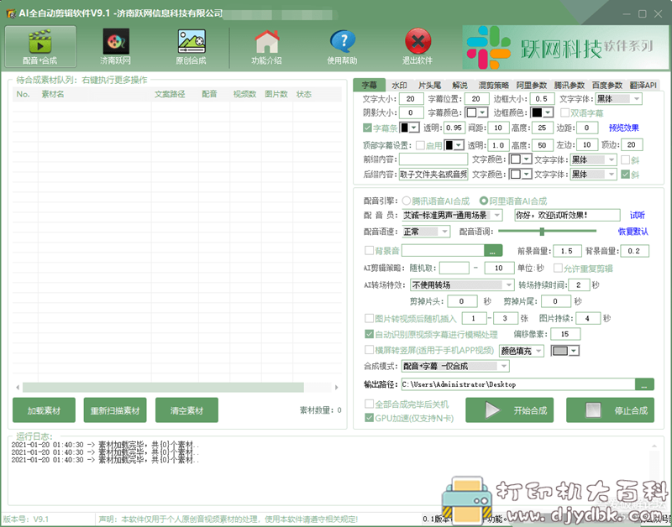Click the 预览效果 link
The width and height of the screenshot is (672, 527).
coord(623,128)
